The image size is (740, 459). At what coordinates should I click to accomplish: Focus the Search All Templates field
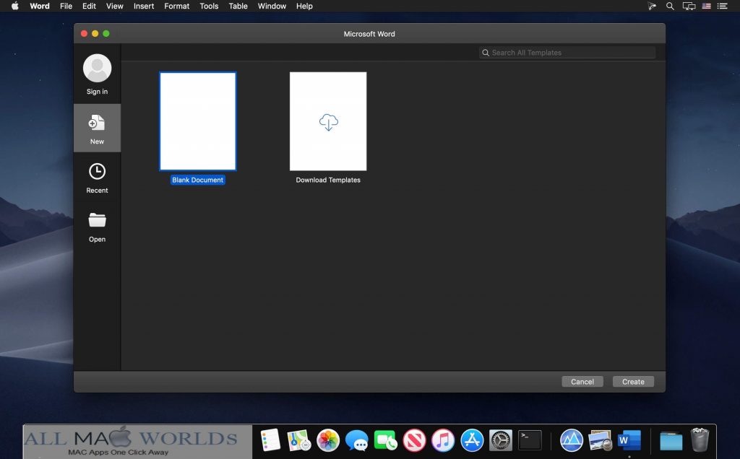pos(567,53)
